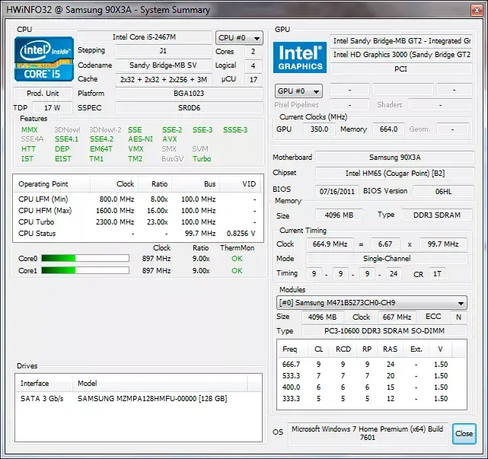Click the memory size 4096 MB field
The image size is (488, 459).
point(339,215)
